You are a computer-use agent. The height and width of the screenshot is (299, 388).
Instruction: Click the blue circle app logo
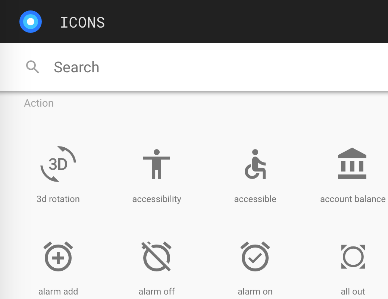click(x=31, y=22)
